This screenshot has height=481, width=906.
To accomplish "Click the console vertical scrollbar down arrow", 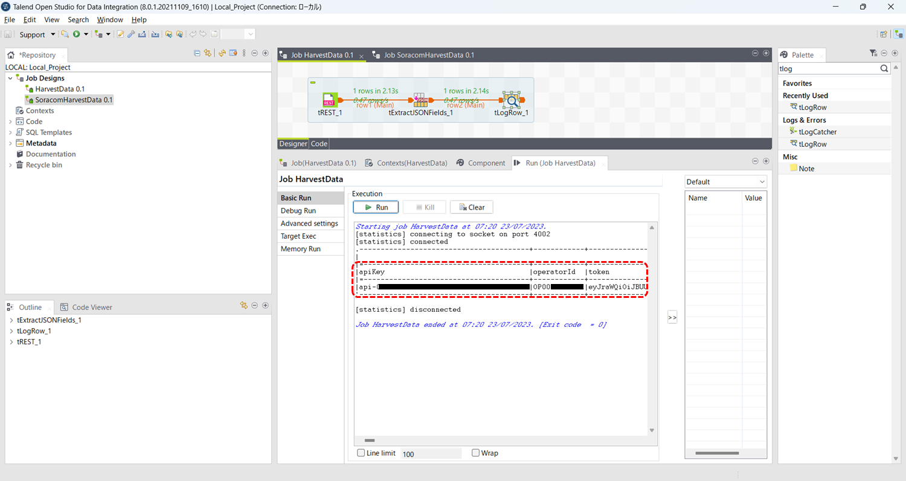I will [x=652, y=430].
